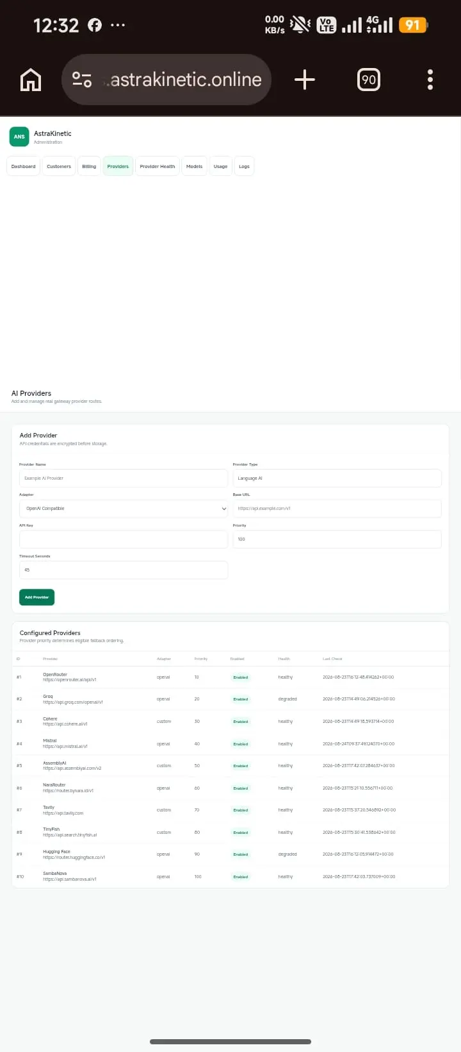
Task: Open the Usage tab
Action: pyautogui.click(x=220, y=166)
